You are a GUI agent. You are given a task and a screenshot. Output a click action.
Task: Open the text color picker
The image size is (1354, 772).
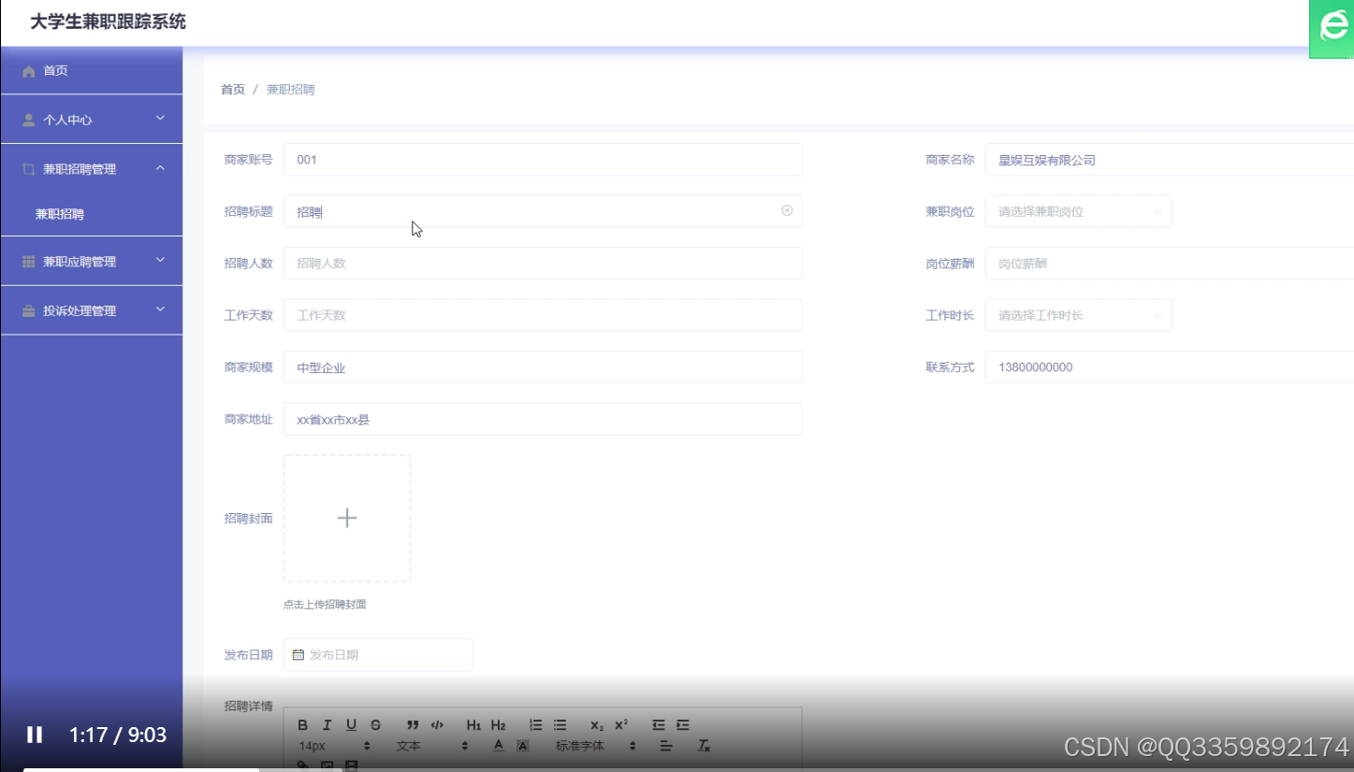pyautogui.click(x=499, y=746)
